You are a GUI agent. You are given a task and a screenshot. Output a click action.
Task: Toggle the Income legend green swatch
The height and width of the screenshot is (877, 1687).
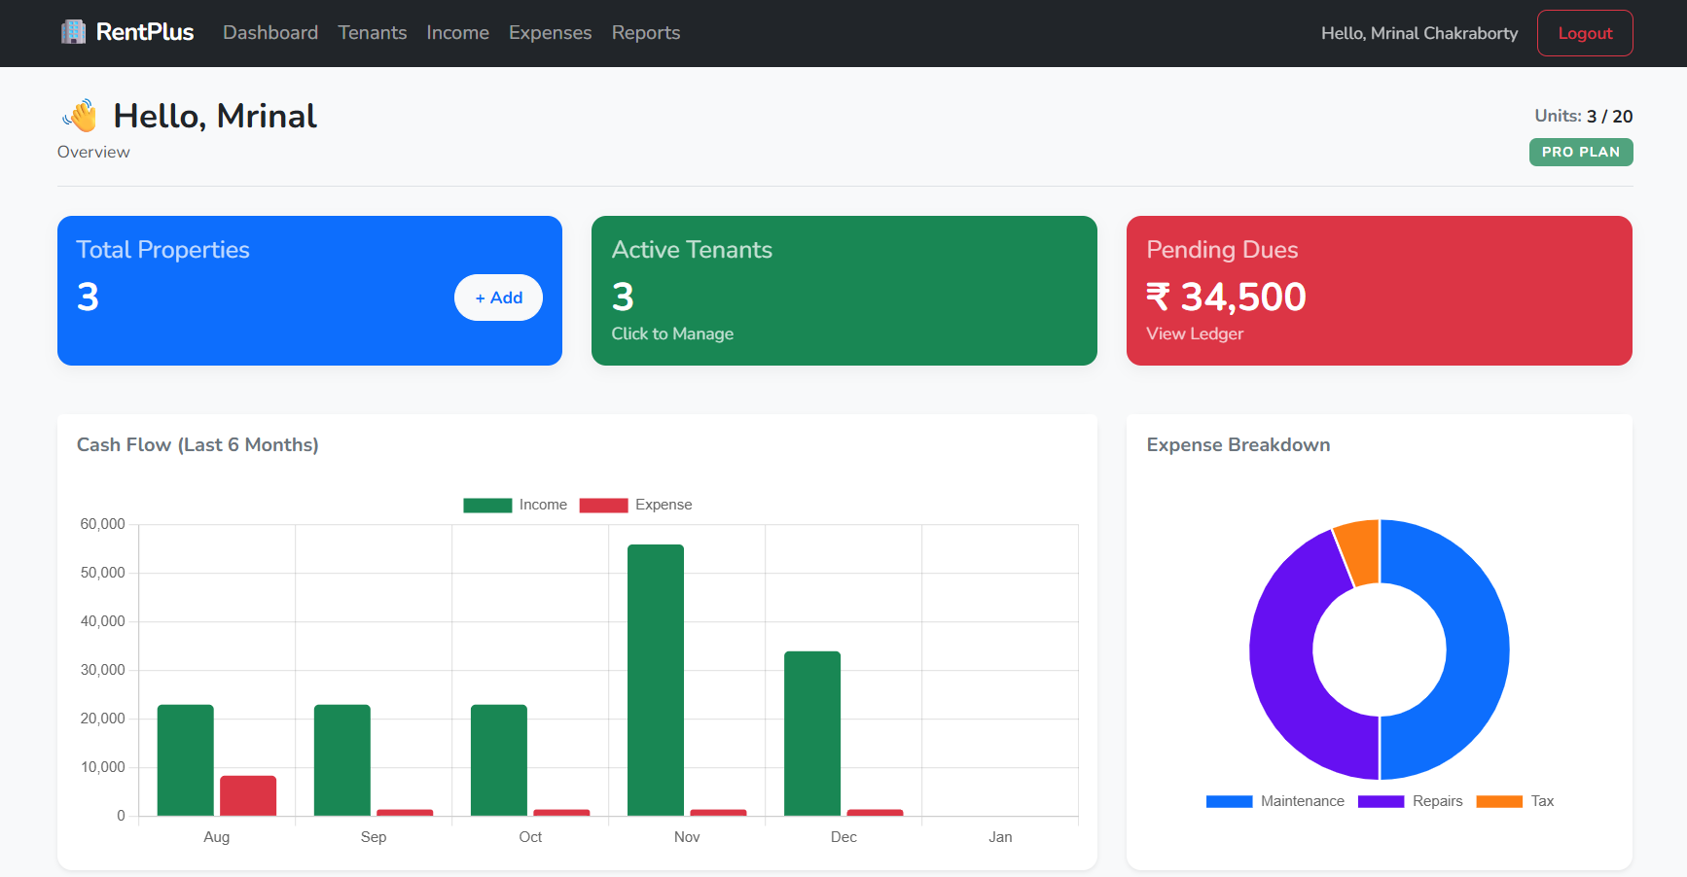coord(487,505)
